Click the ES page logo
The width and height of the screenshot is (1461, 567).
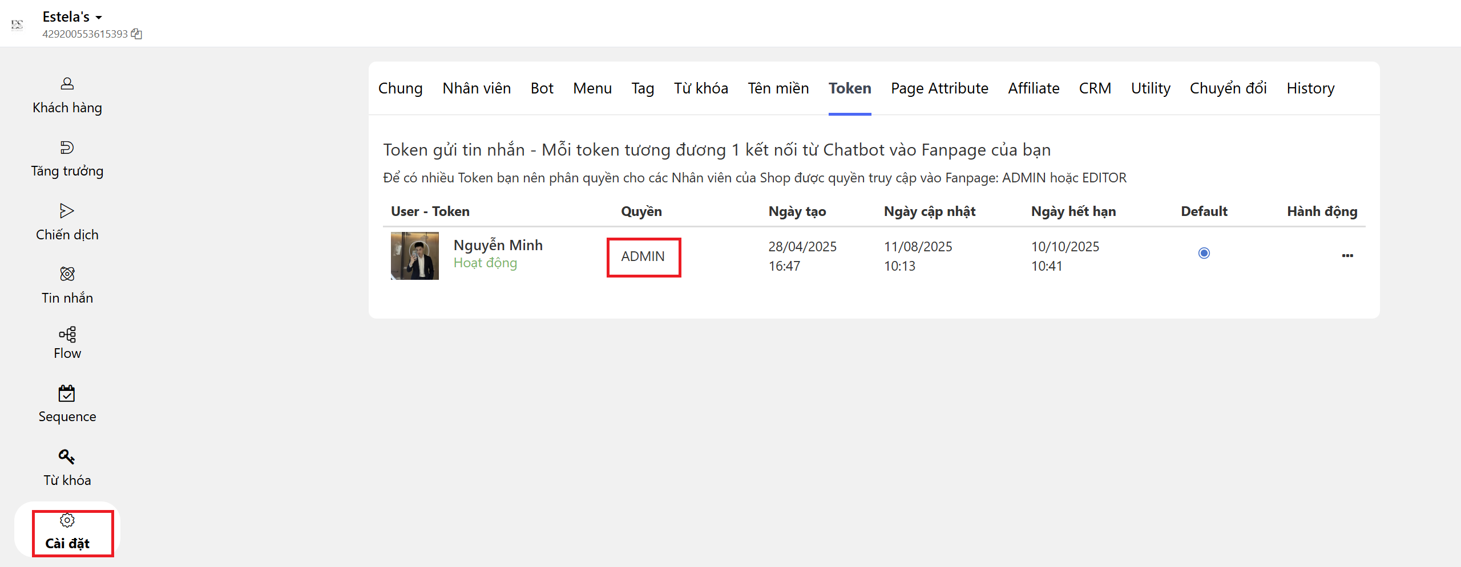17,24
